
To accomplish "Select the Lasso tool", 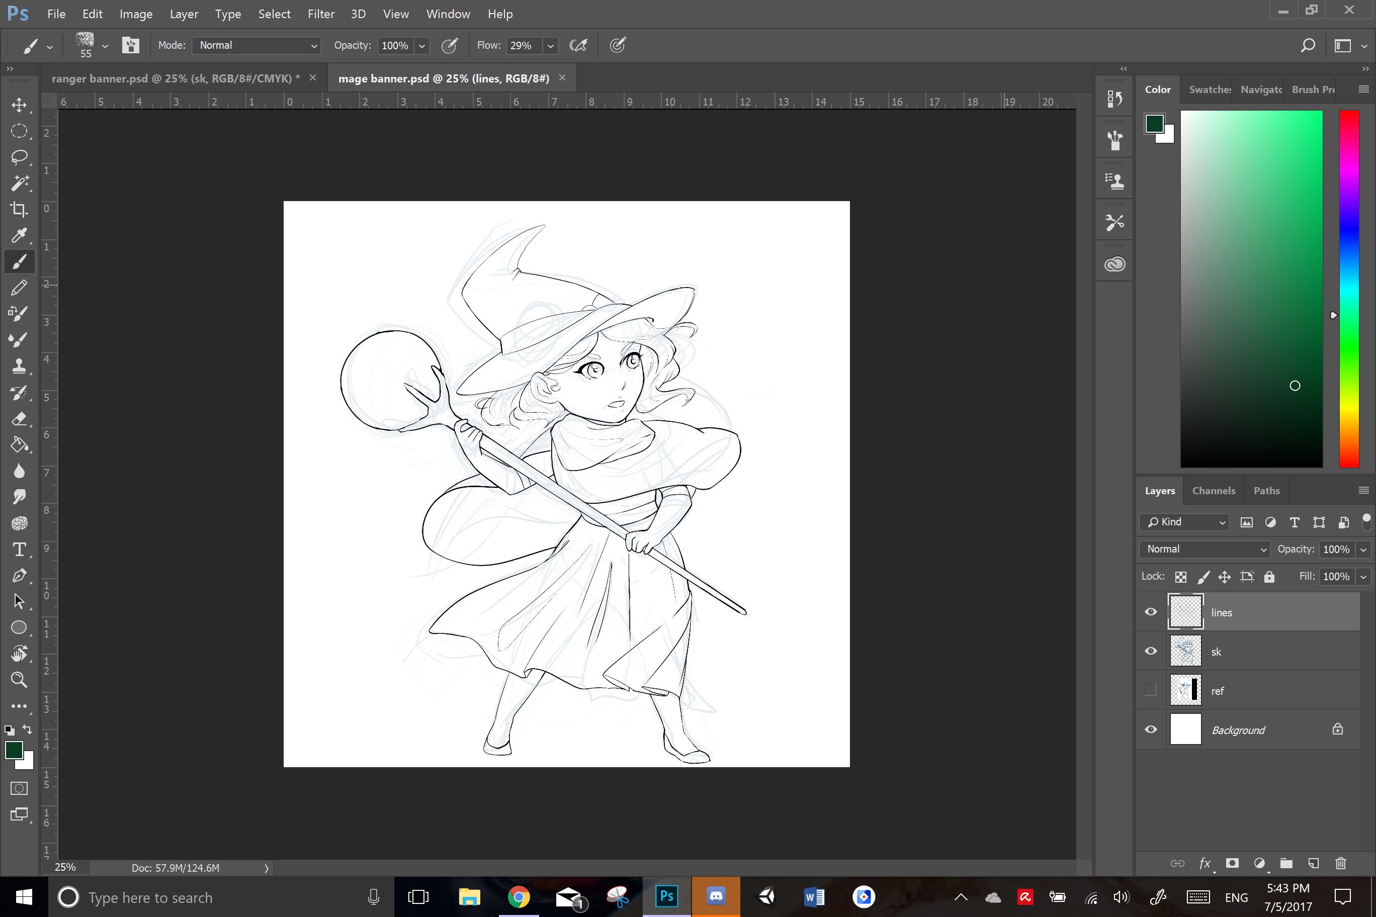I will pos(19,157).
